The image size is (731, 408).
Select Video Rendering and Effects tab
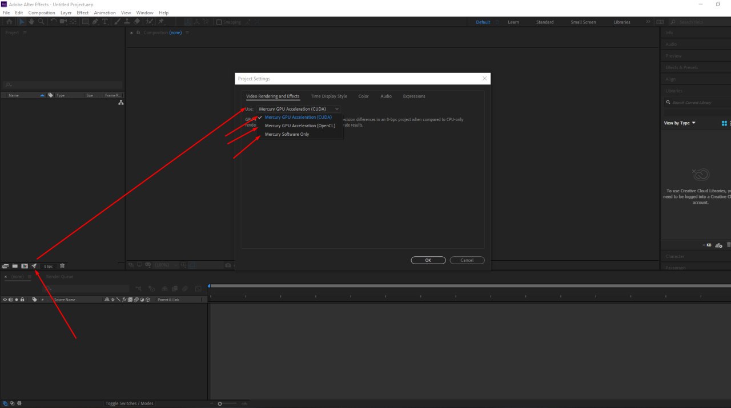coord(272,96)
